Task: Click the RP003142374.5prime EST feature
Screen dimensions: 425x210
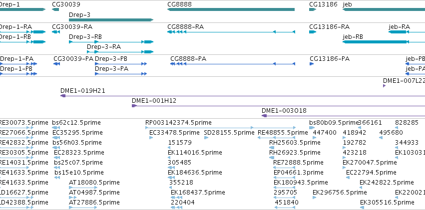Action: 220,128
